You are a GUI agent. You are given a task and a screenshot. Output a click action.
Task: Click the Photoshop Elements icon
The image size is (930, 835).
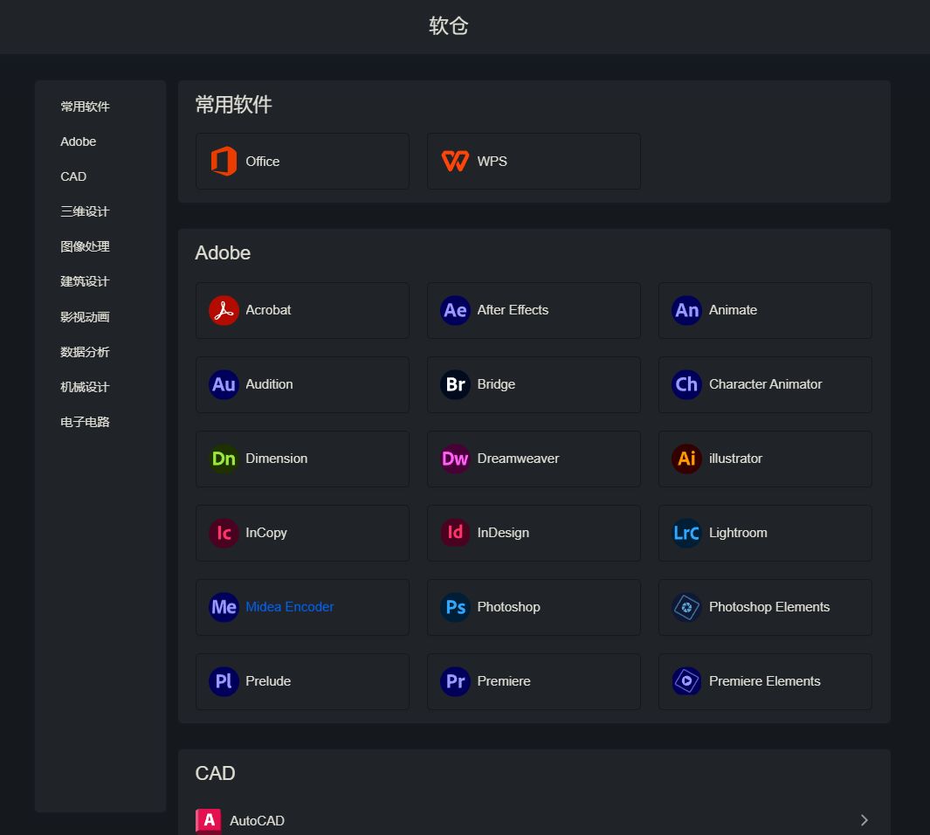pos(686,607)
